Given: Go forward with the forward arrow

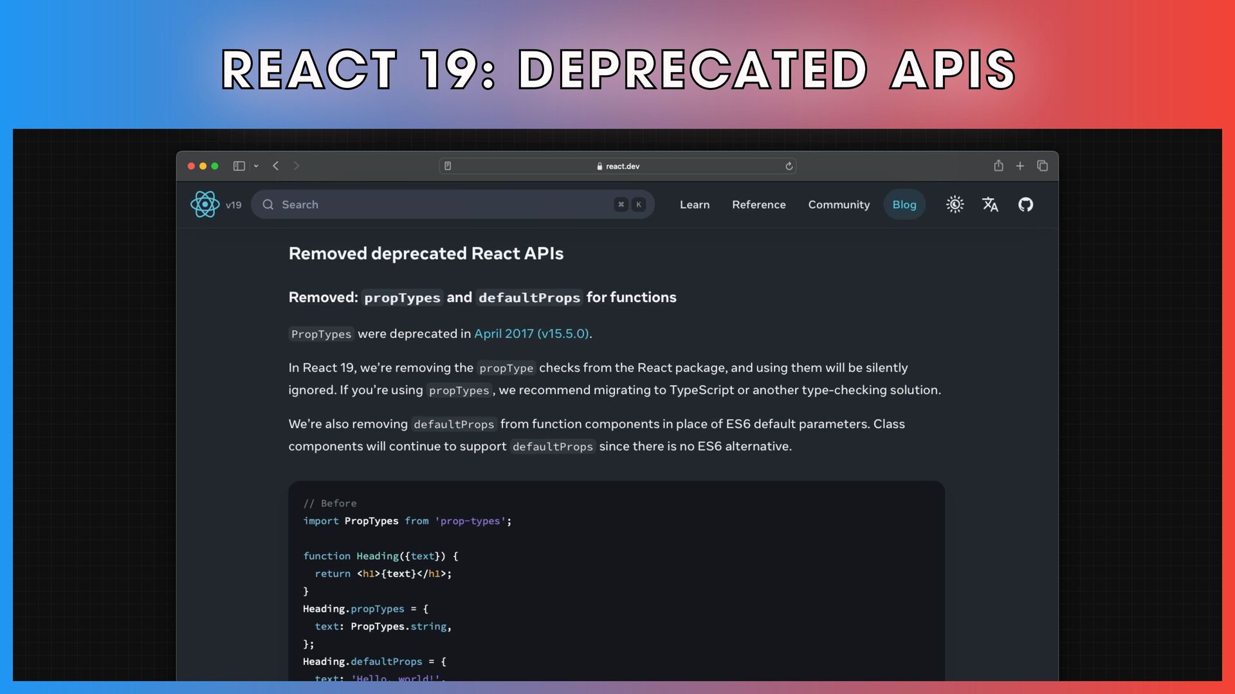Looking at the screenshot, I should pos(297,166).
